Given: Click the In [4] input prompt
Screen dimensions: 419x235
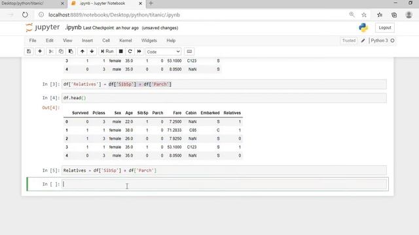Looking at the screenshot, I should point(51,98).
